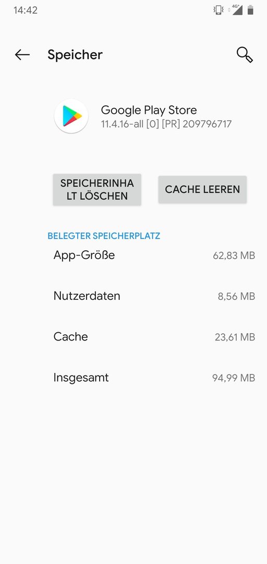Select the App-Größe row
This screenshot has width=267, height=564.
154,255
